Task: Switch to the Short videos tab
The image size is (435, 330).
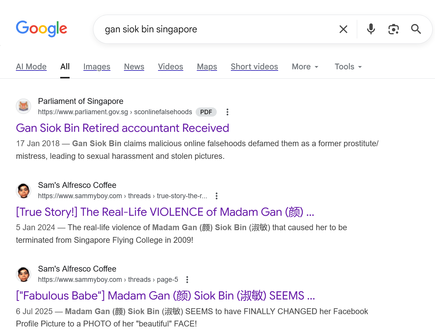Action: point(254,67)
